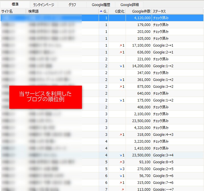Sort by the ステータス column header

[x=177, y=11]
